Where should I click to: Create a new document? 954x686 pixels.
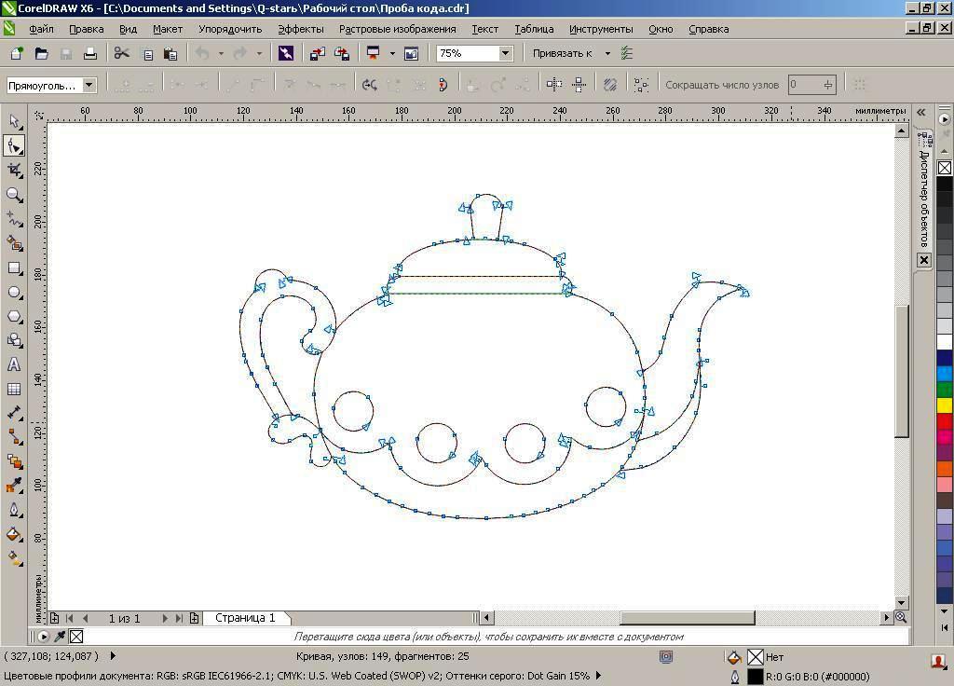(x=17, y=53)
